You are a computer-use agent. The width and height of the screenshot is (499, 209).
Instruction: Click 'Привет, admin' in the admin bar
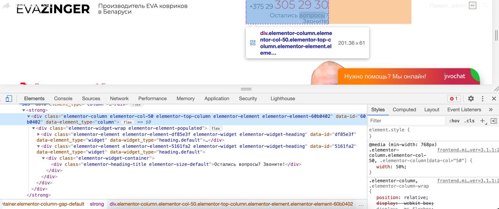click(x=448, y=5)
